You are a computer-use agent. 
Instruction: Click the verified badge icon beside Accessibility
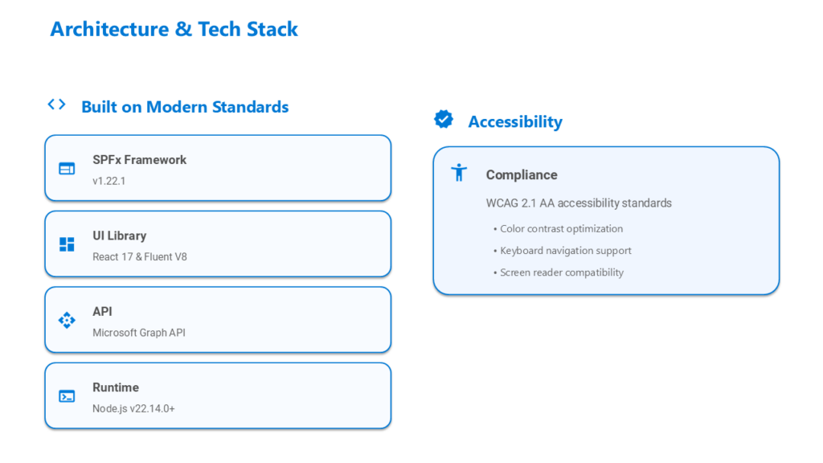point(444,120)
